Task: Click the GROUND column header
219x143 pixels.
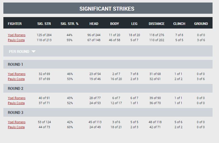Action: click(201, 24)
